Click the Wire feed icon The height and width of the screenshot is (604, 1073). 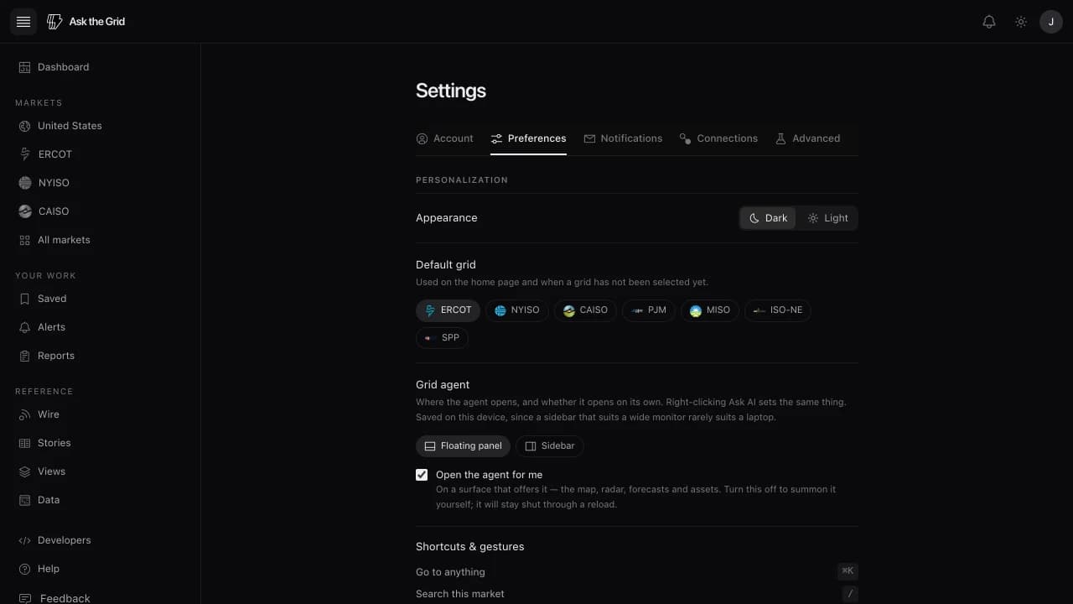pos(25,414)
